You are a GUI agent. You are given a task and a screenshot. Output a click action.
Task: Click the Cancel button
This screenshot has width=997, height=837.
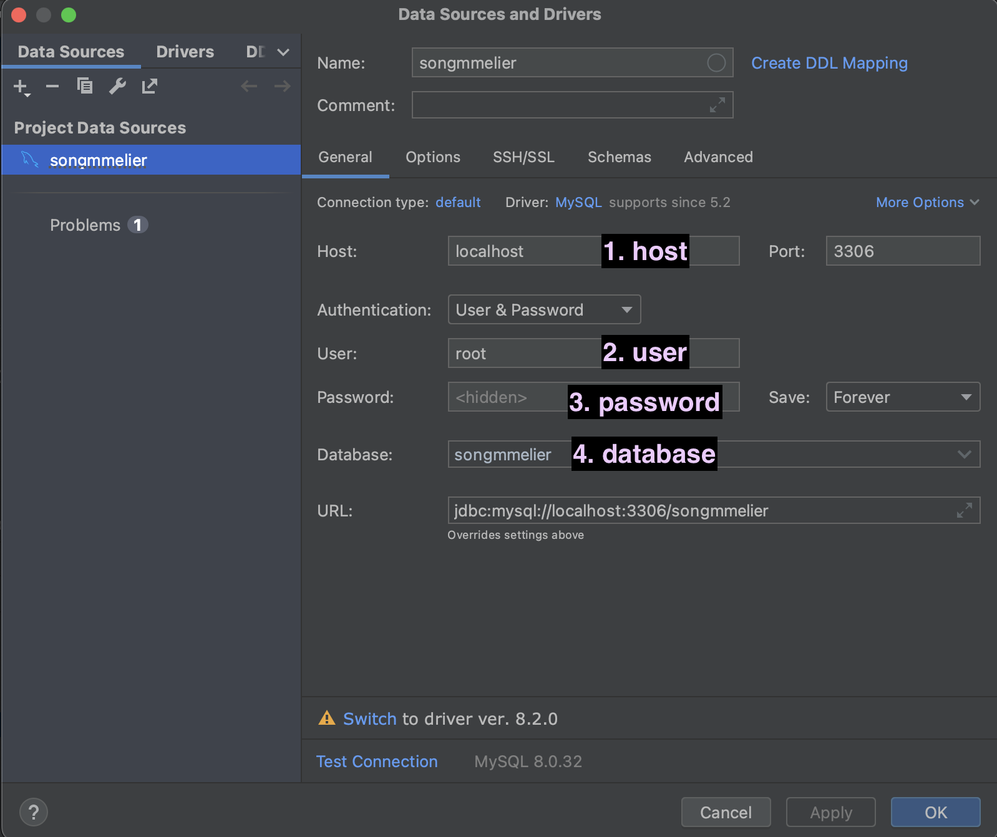[x=726, y=812]
